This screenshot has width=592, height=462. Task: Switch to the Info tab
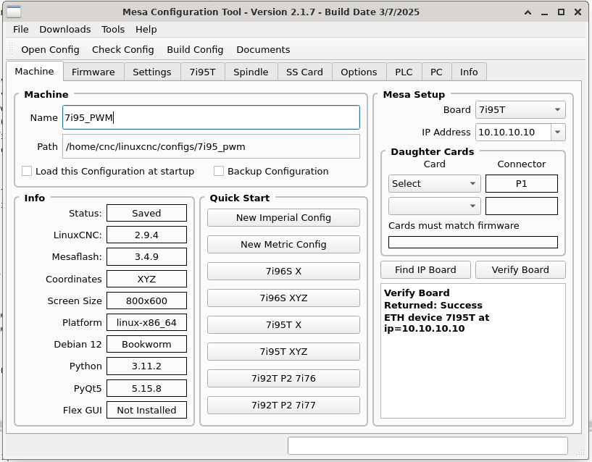(x=469, y=72)
